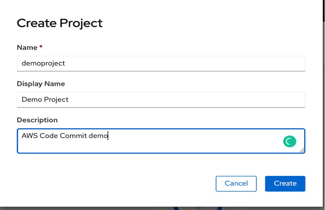
Task: Click the "Display Name" label
Action: (41, 84)
